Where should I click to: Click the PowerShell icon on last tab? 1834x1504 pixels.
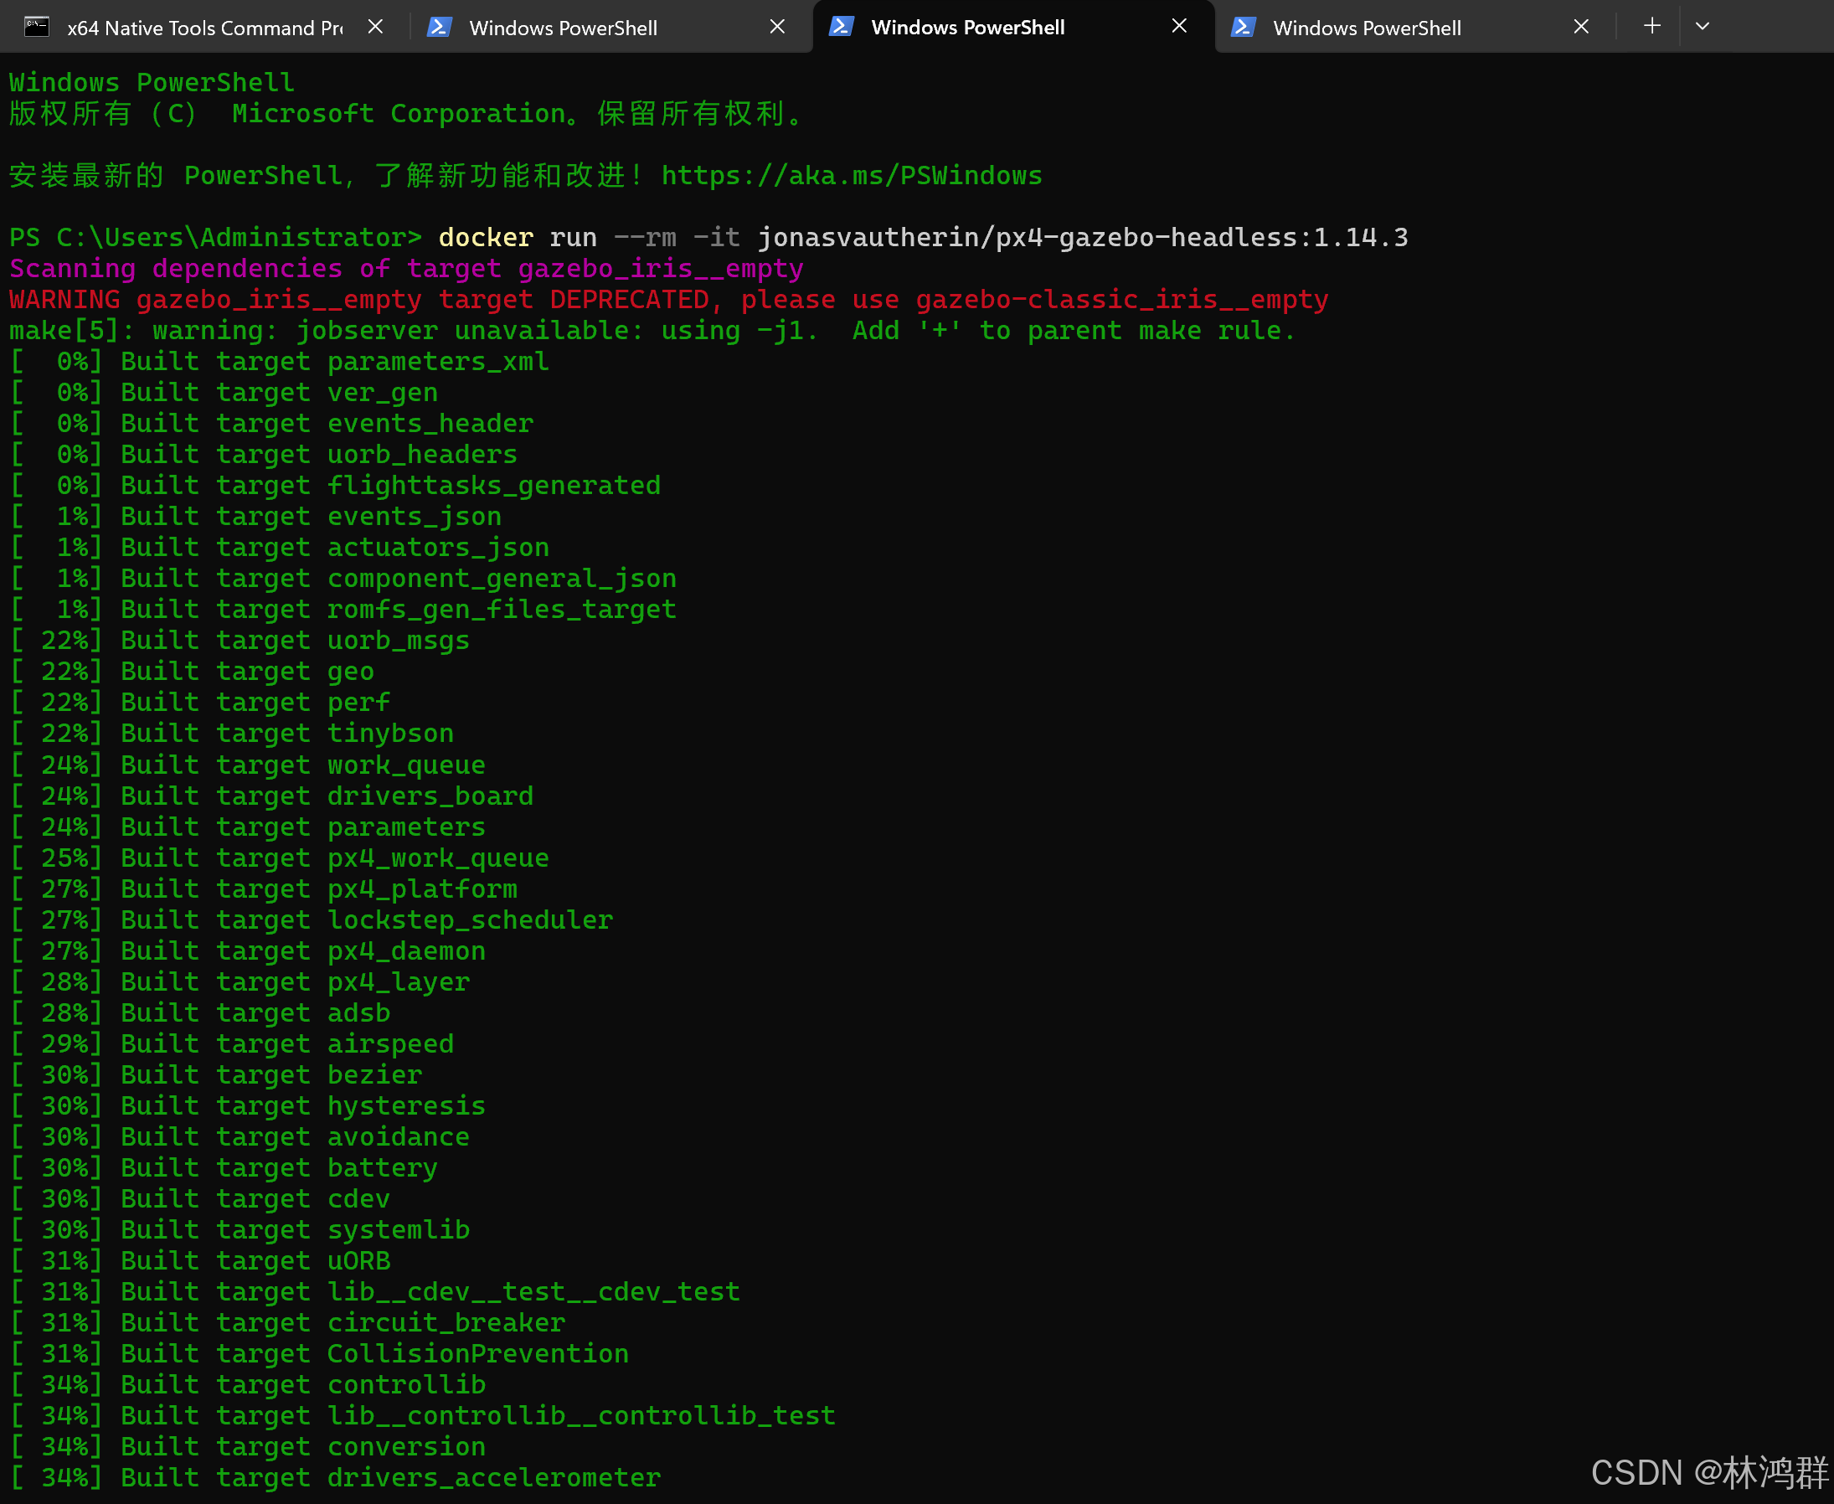pyautogui.click(x=1243, y=27)
